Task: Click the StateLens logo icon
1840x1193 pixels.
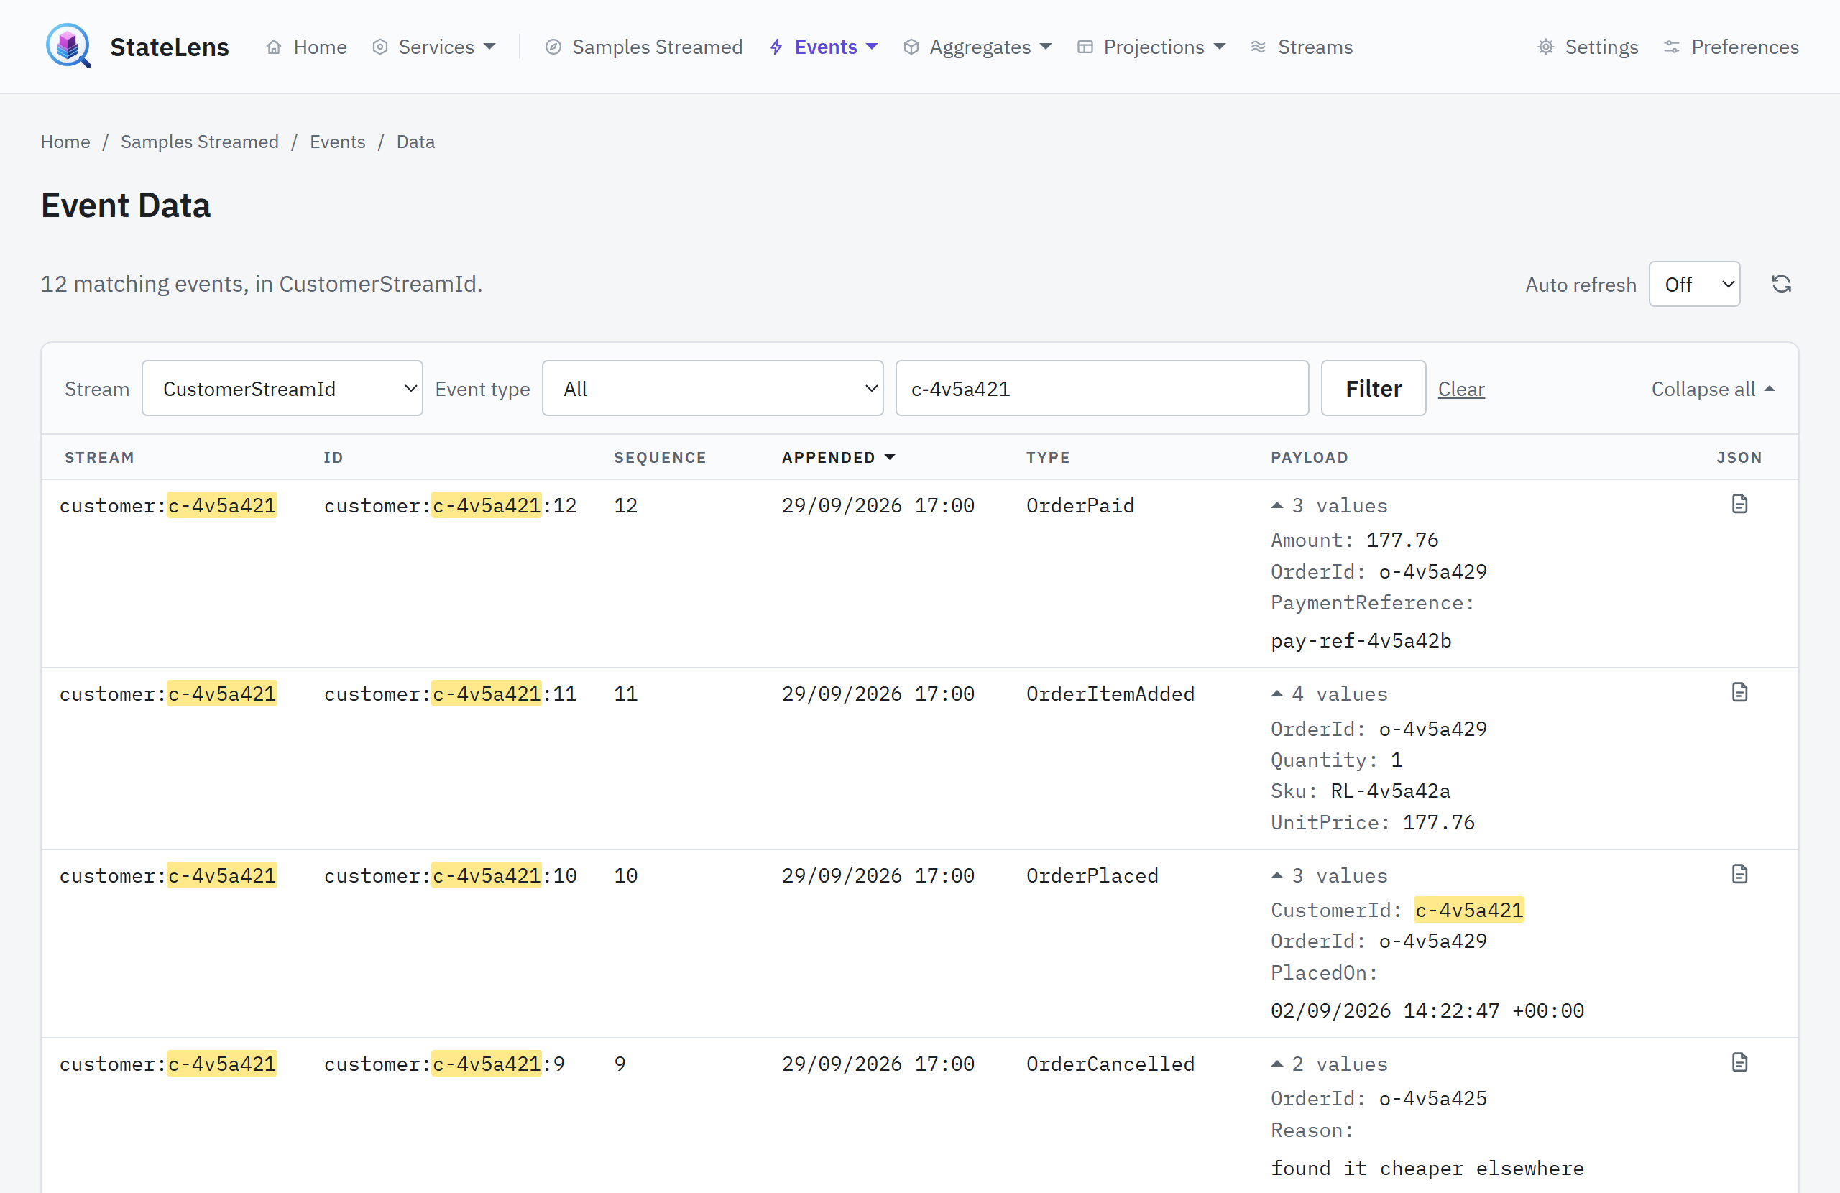Action: [x=68, y=45]
